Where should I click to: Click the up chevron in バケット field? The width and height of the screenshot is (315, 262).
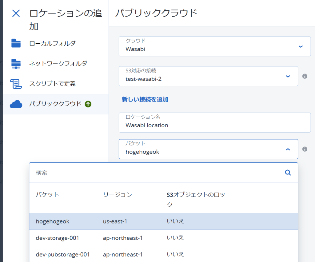(288, 149)
